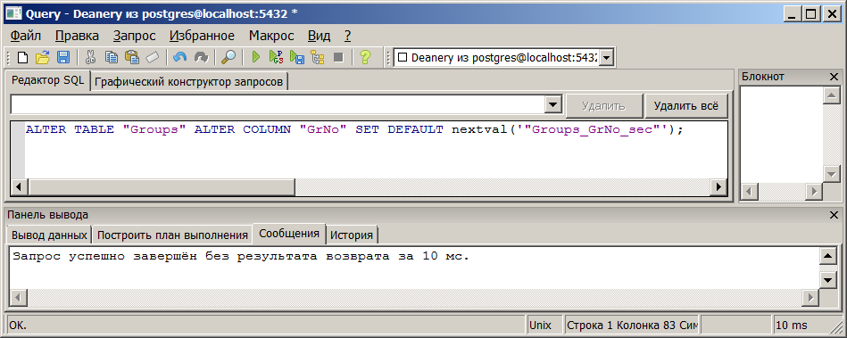Click 'Строка 1 Колонка 83' status entry
847x338 pixels.
632,325
